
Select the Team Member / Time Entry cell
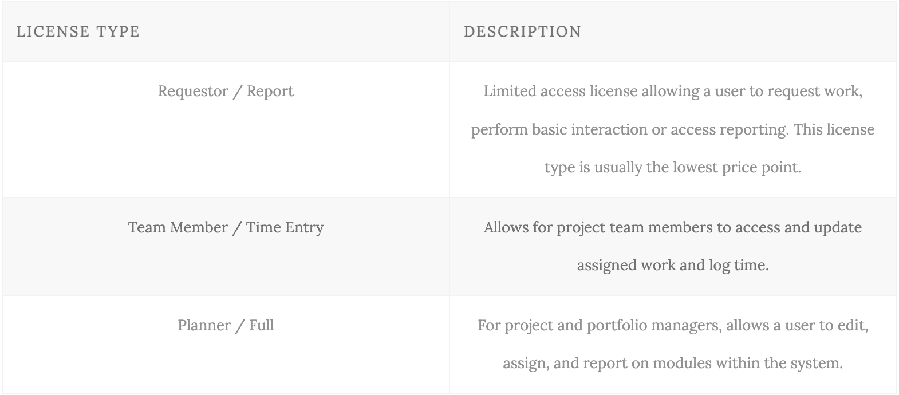(x=226, y=247)
